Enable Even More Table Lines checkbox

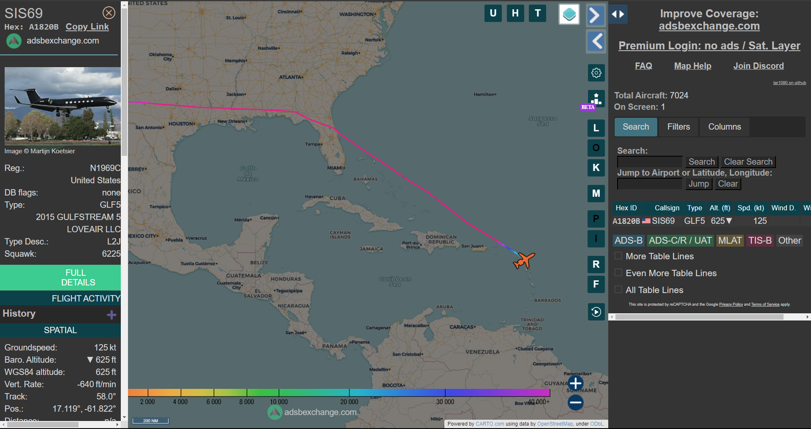coord(618,273)
